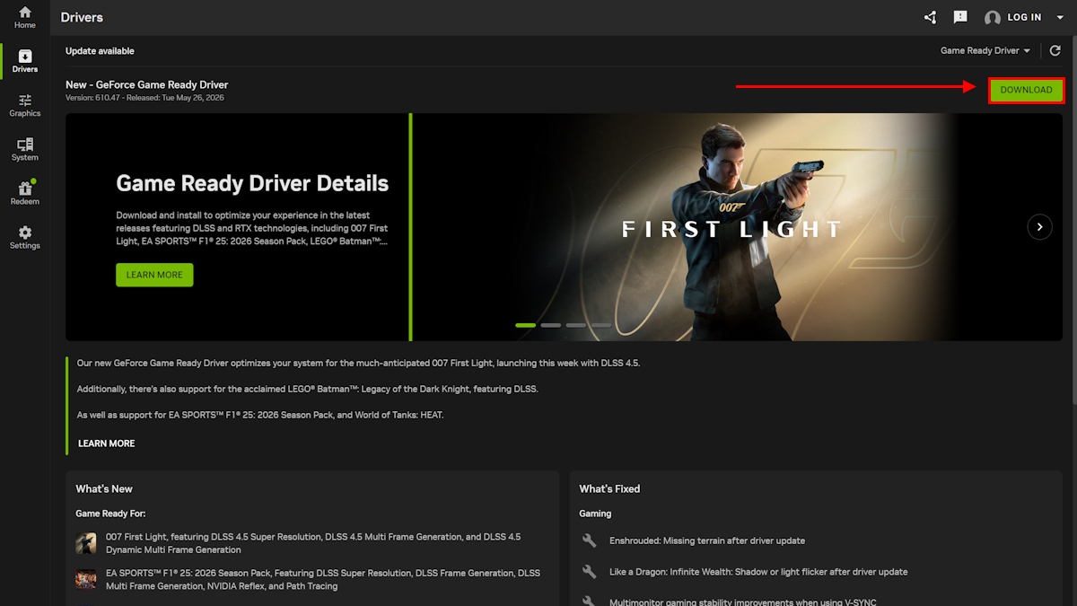Select first carousel indicator dash

526,325
